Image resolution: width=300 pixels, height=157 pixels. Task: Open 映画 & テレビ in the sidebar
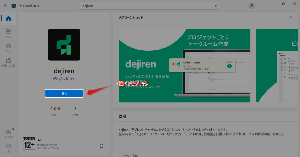(x=8, y=62)
